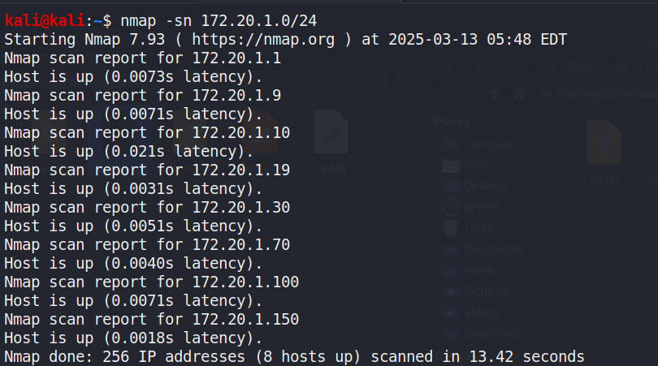
Task: Click the faint search magnifier icon
Action: coord(401,82)
